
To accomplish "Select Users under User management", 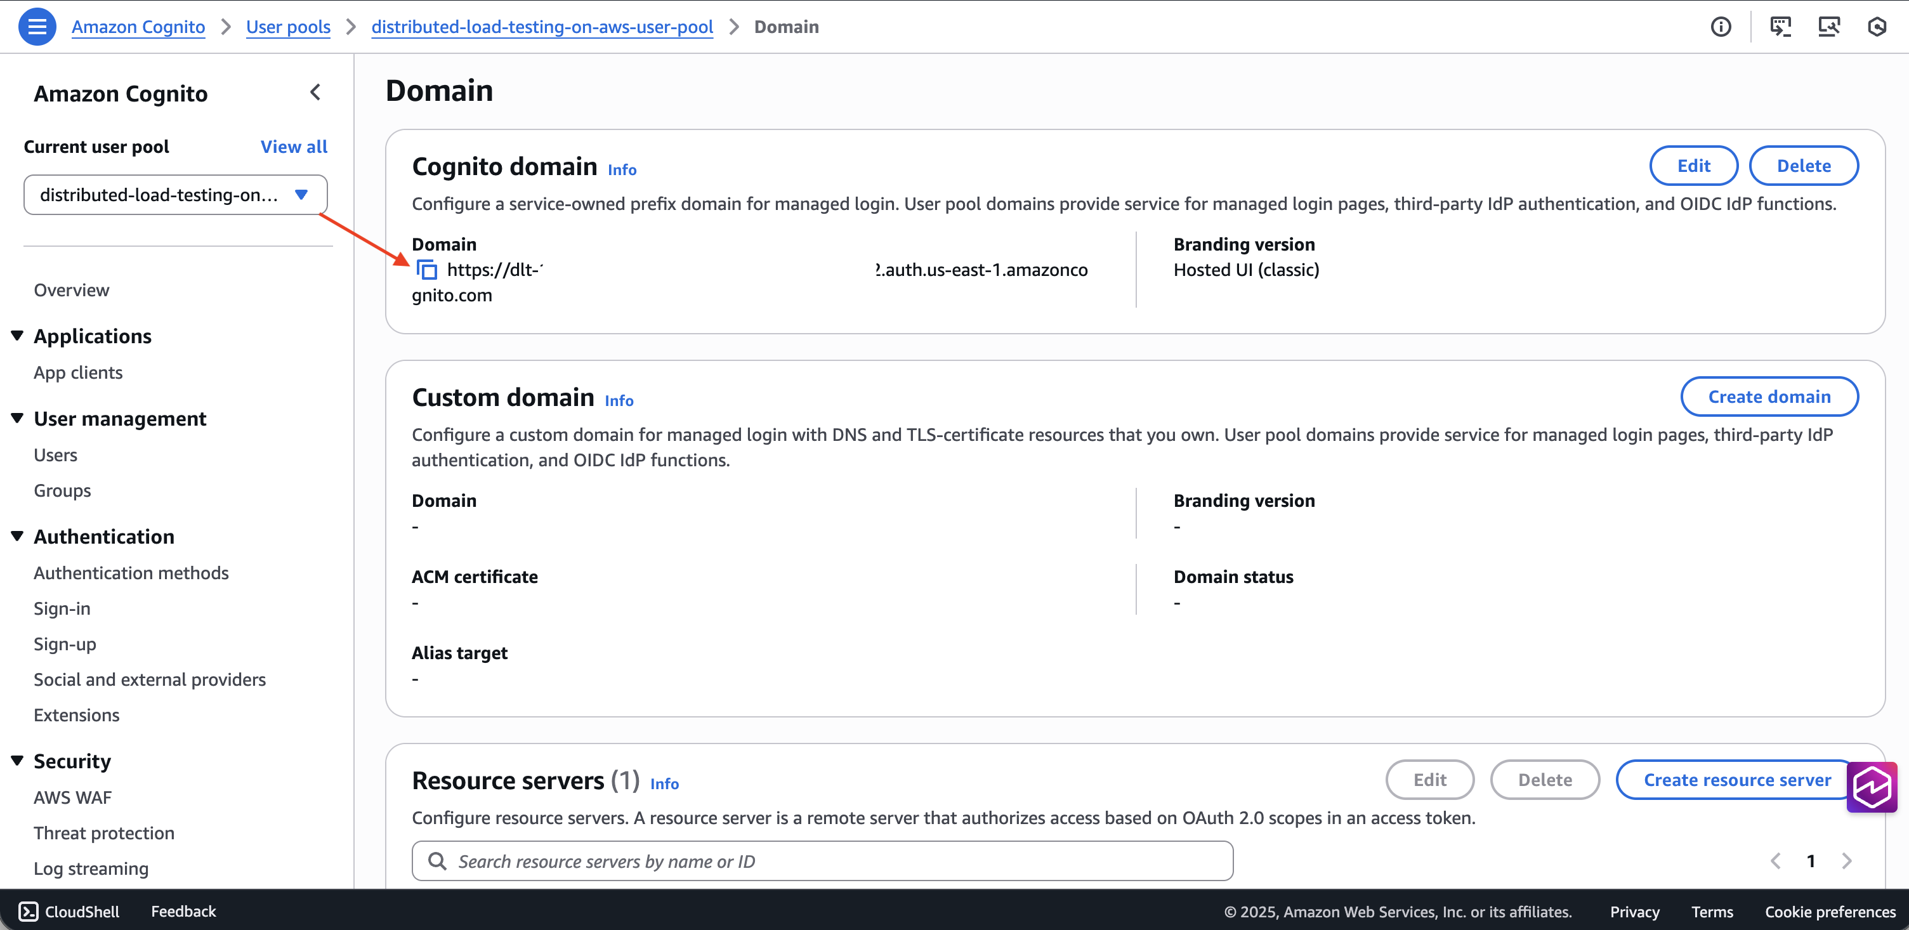I will 55,454.
